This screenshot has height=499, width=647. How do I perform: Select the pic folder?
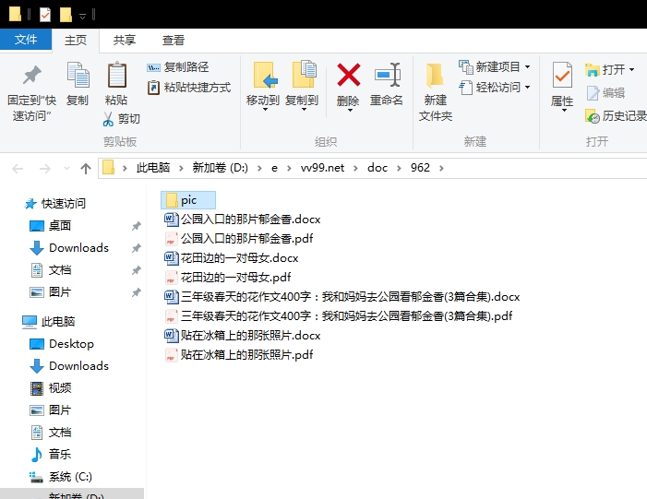tap(188, 200)
